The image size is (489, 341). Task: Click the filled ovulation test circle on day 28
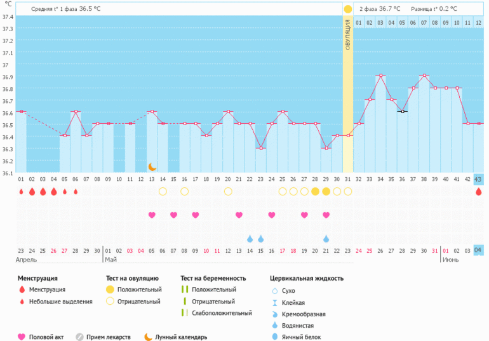click(x=315, y=191)
